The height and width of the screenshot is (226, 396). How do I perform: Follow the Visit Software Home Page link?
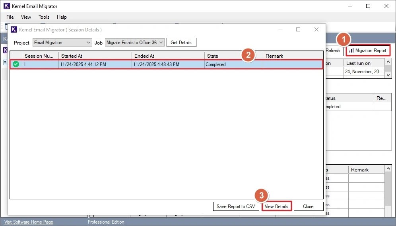coord(29,222)
